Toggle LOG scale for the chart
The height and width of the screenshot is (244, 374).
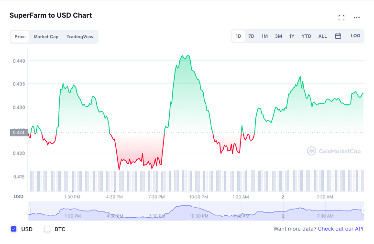355,36
